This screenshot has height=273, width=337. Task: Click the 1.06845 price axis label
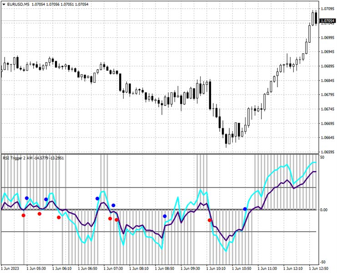327,81
